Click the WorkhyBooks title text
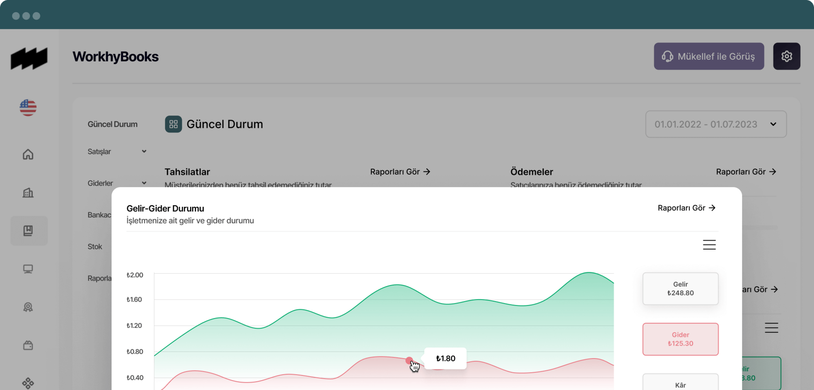 116,57
